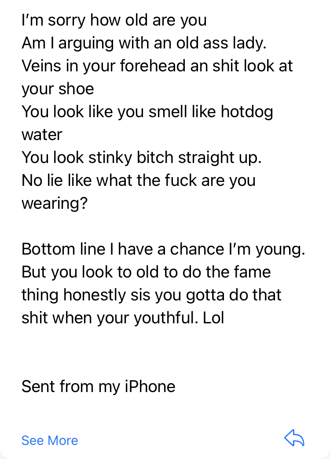Select the line starting 'No lie like what'

click(139, 180)
